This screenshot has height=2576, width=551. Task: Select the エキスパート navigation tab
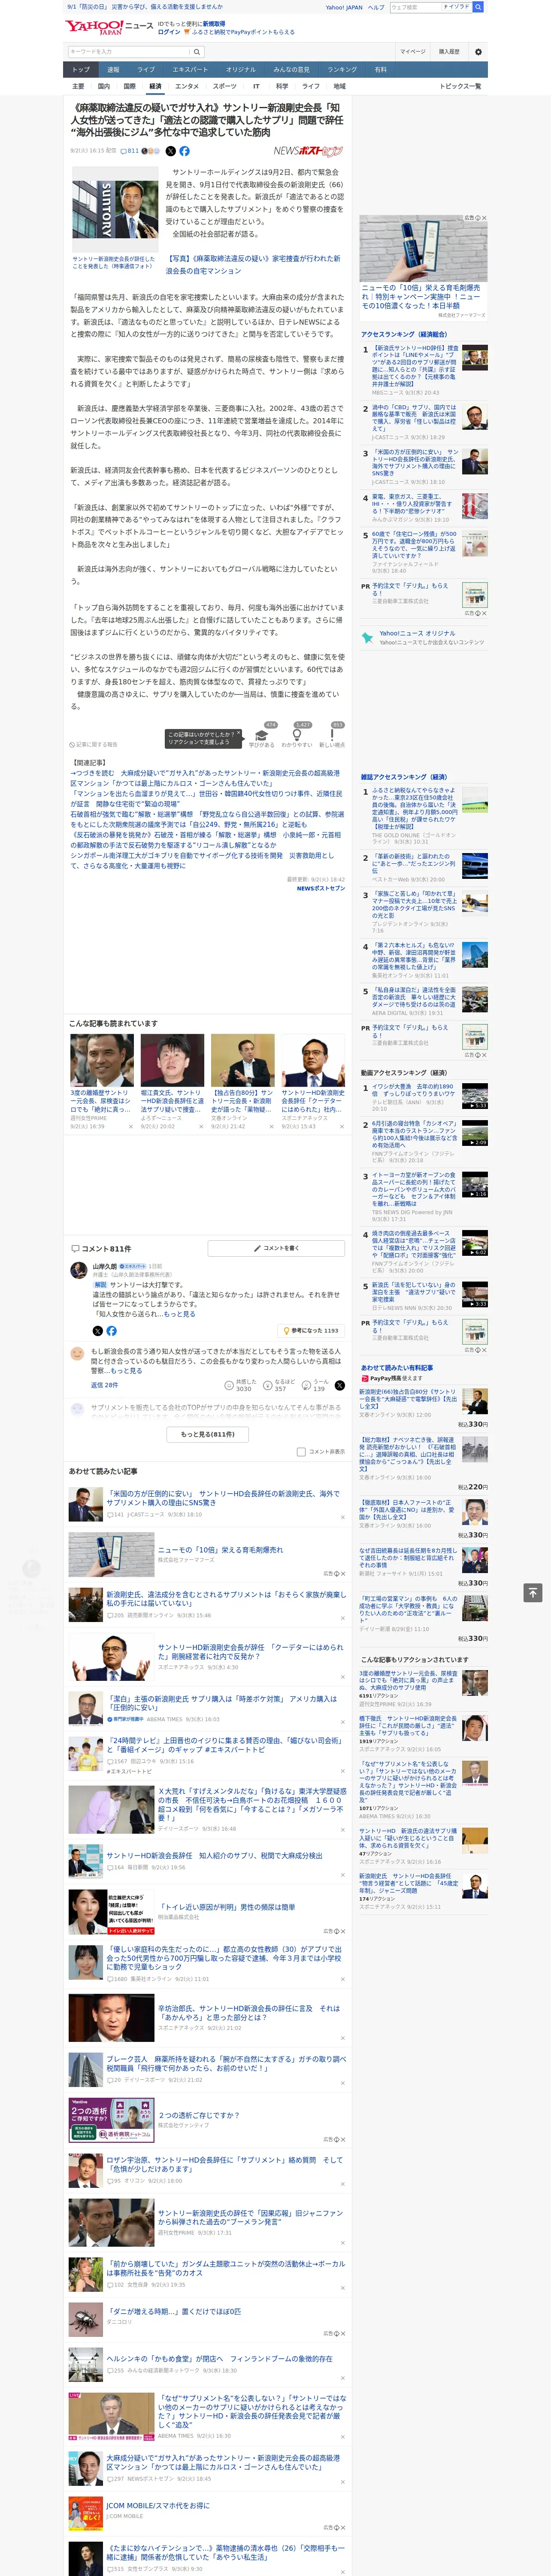click(190, 70)
